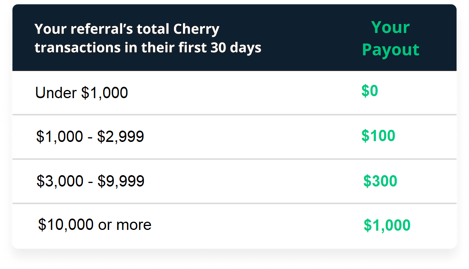The image size is (469, 269).
Task: Select the green $1,000 payout amount
Action: (387, 225)
